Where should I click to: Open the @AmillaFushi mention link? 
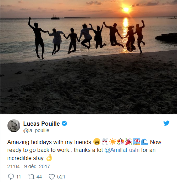click(122, 150)
